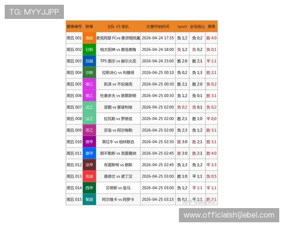Select the 周五 012 match number cell
The image size is (284, 227).
[74, 165]
